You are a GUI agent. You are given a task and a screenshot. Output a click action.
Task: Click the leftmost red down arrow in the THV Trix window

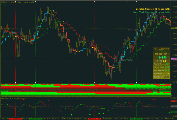(x=24, y=99)
